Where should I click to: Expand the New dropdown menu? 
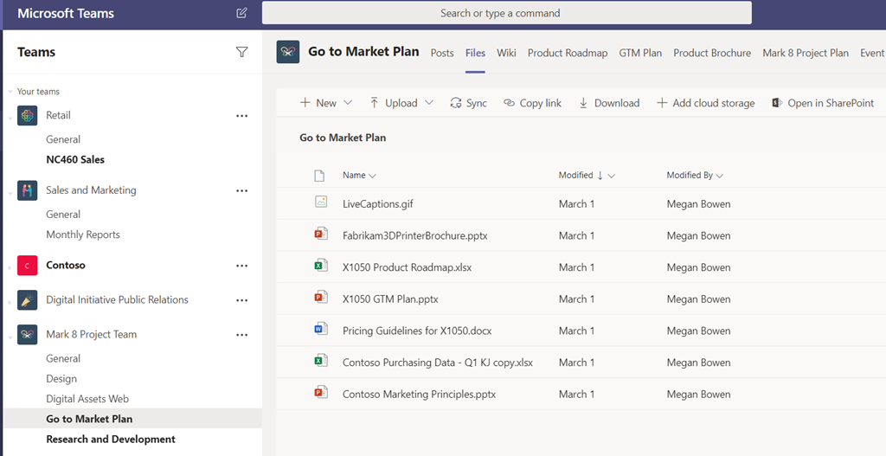[348, 103]
